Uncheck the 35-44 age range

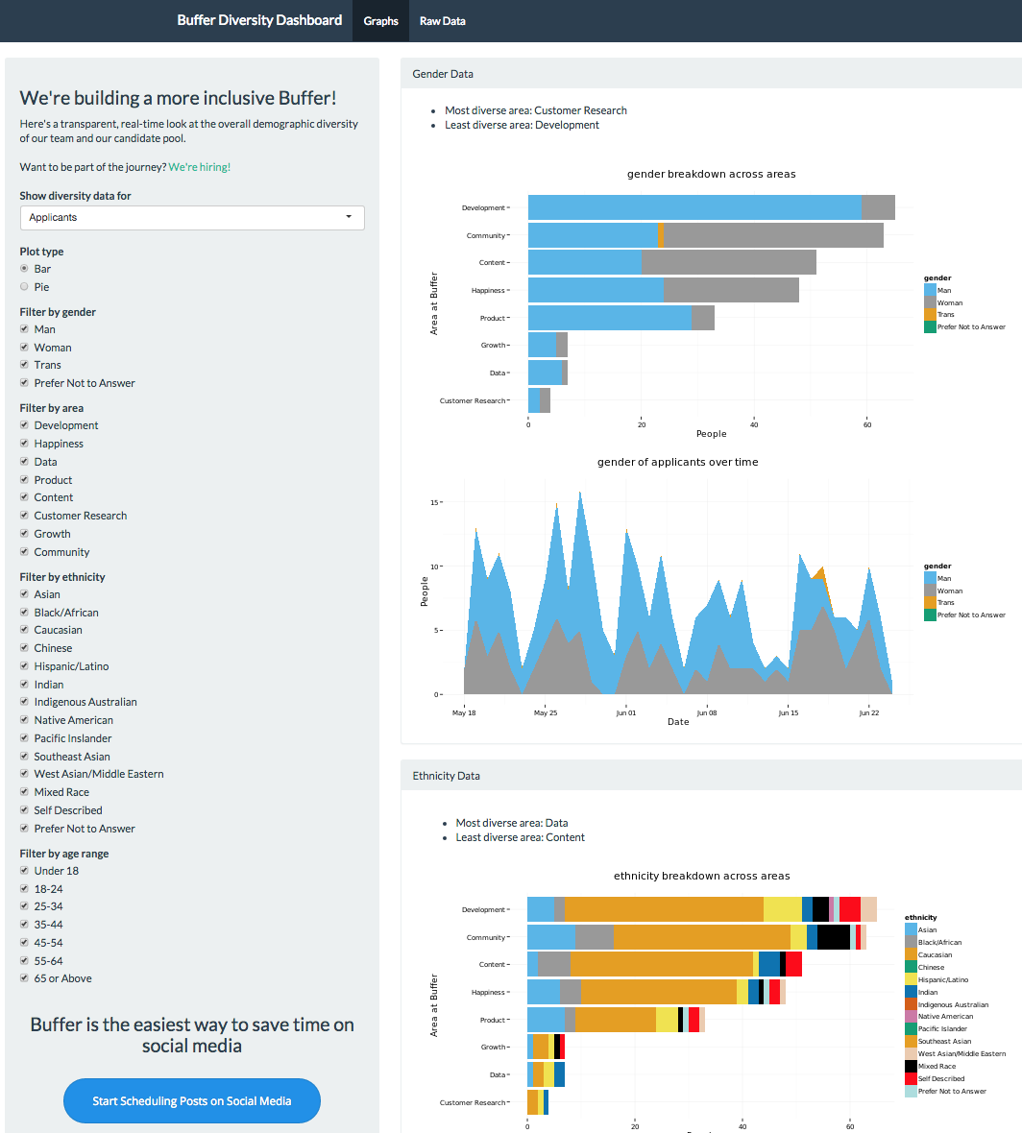click(x=25, y=925)
